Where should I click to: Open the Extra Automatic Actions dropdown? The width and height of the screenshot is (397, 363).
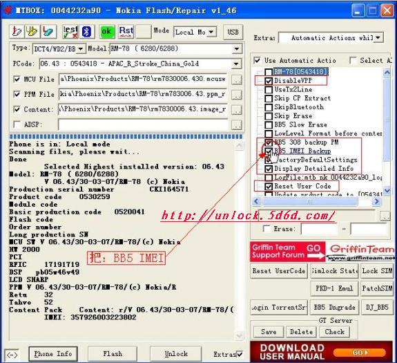[x=378, y=38]
